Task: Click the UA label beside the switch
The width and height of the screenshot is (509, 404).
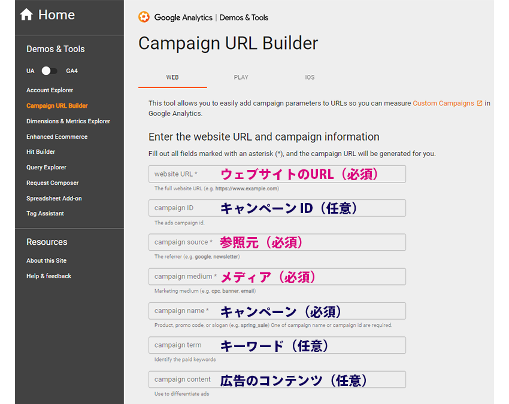Action: [x=30, y=71]
